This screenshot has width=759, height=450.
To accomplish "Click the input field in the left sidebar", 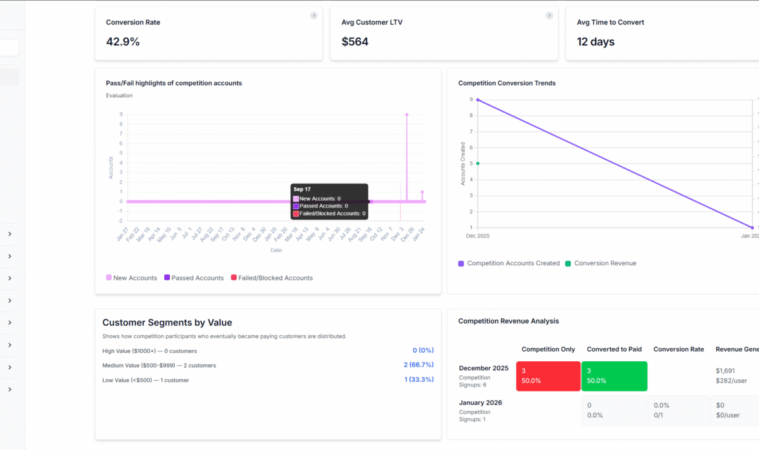I will click(9, 48).
